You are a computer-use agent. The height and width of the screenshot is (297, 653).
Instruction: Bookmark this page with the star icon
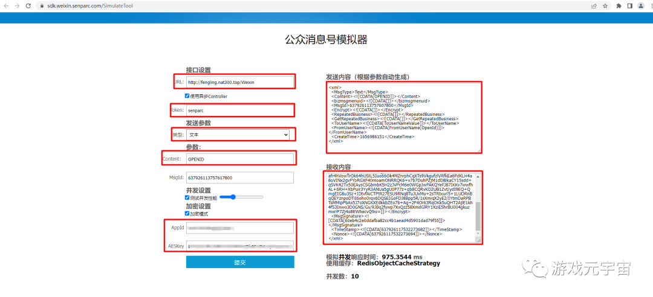click(x=605, y=6)
